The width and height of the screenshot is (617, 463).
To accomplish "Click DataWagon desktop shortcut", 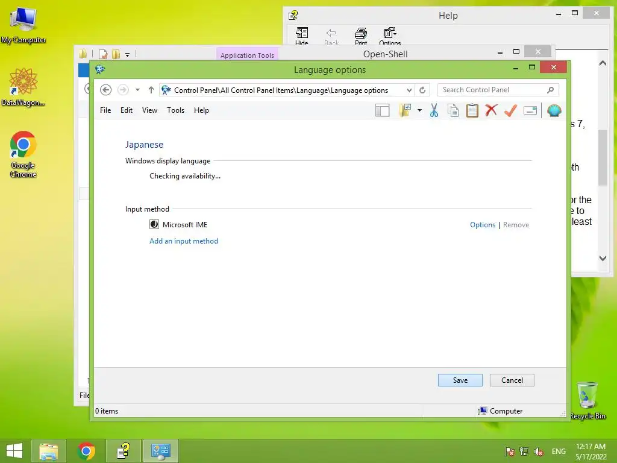I will pyautogui.click(x=23, y=87).
